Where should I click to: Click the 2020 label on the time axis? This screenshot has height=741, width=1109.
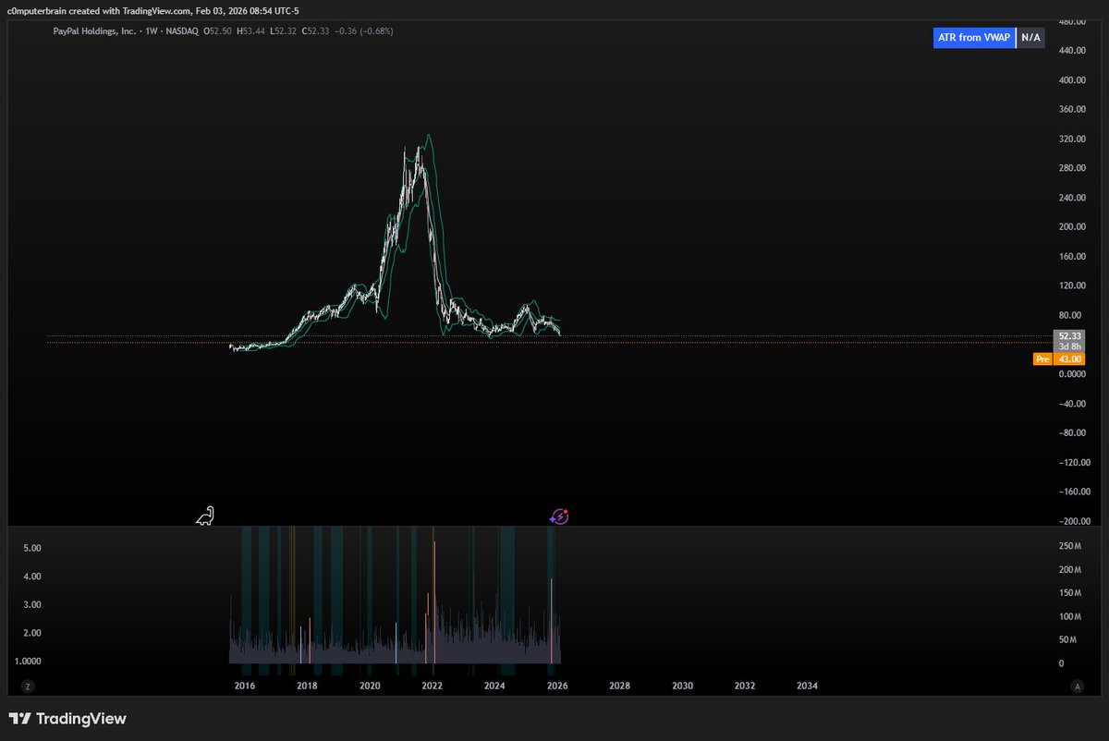370,686
